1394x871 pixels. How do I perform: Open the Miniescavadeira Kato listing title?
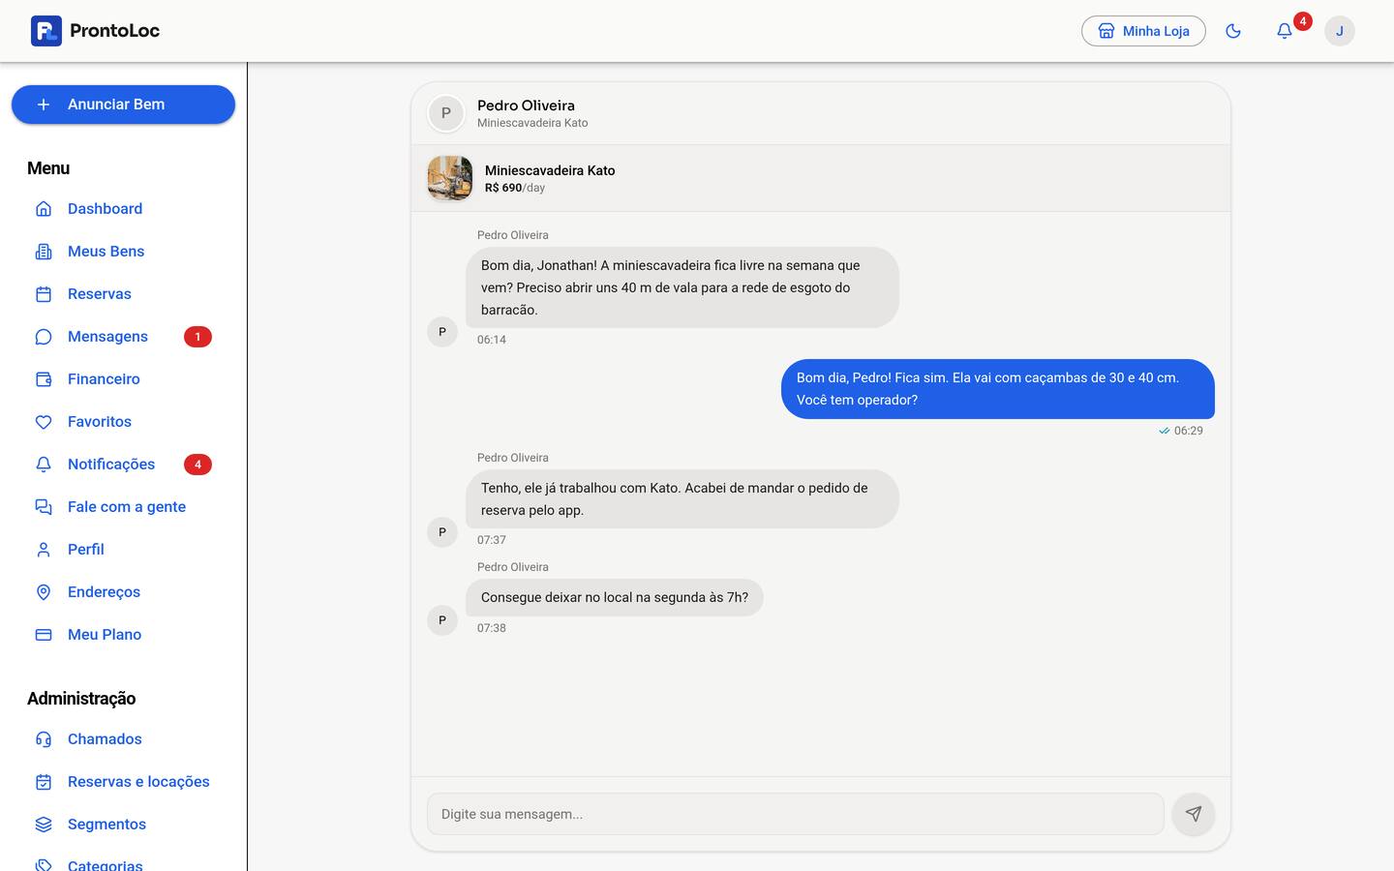point(550,170)
